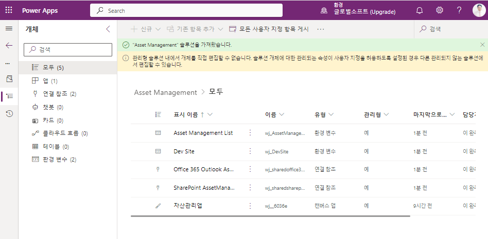488x239 pixels.
Task: Select the objects list icon in left rail
Action: 10,96
